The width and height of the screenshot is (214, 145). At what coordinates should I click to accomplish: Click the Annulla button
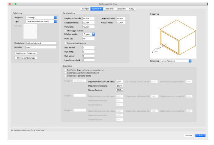(189, 136)
